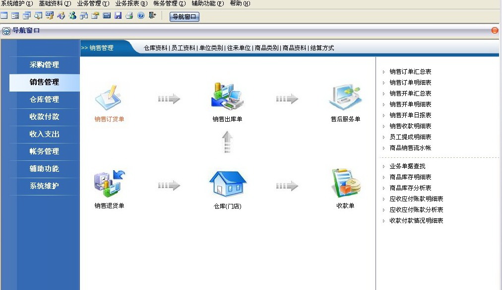Click the monitor with coins toolbar icon
The image size is (502, 290).
tap(50, 15)
